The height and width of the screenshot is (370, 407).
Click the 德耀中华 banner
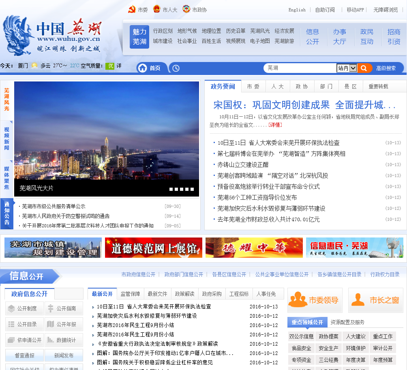254,248
